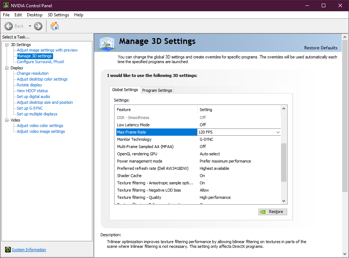349x258 pixels.
Task: Switch to Program Settings tab
Action: click(157, 90)
